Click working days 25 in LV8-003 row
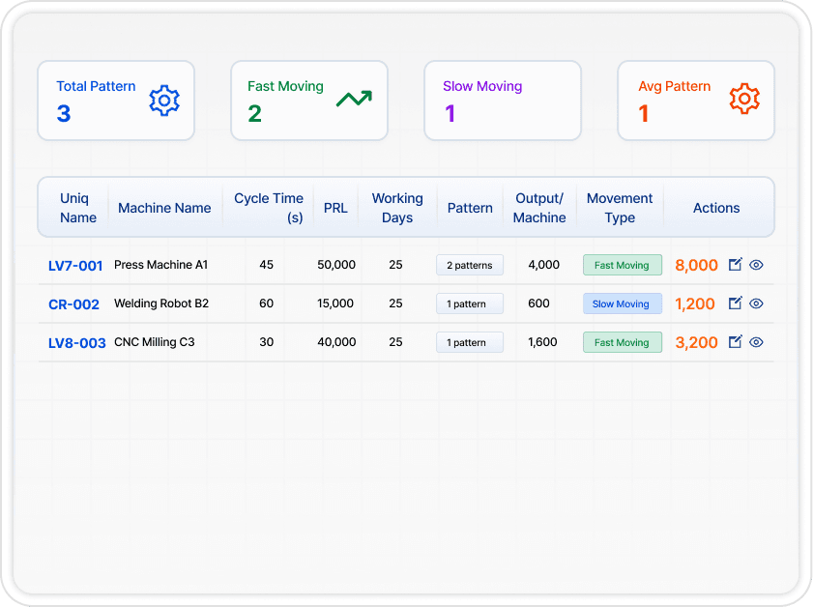This screenshot has height=607, width=813. click(x=395, y=342)
